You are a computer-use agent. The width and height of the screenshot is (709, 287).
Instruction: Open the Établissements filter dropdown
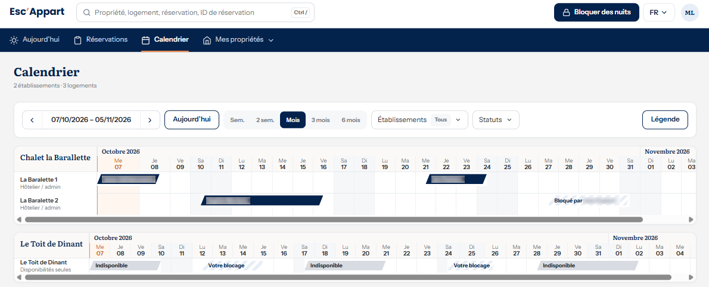(x=419, y=120)
